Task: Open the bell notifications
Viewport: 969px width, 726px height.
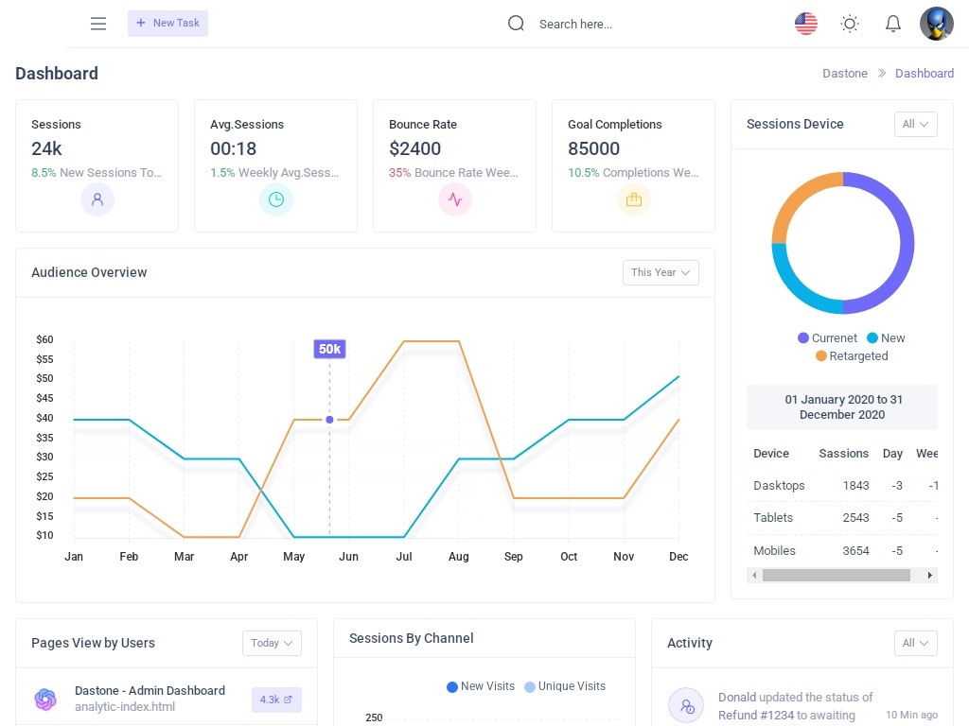Action: 893,24
